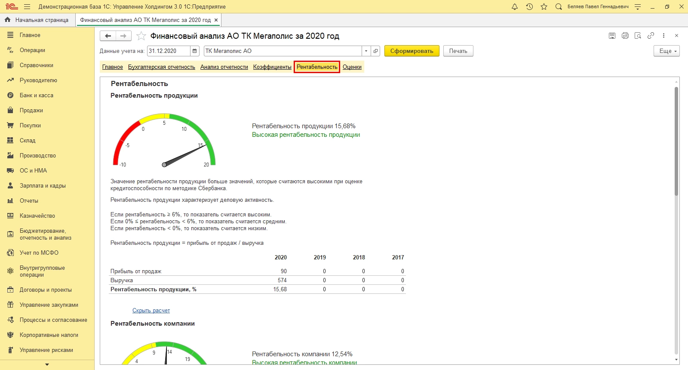The image size is (688, 370).
Task: Click the ТК Мегаполис АО organization field
Action: tap(283, 51)
